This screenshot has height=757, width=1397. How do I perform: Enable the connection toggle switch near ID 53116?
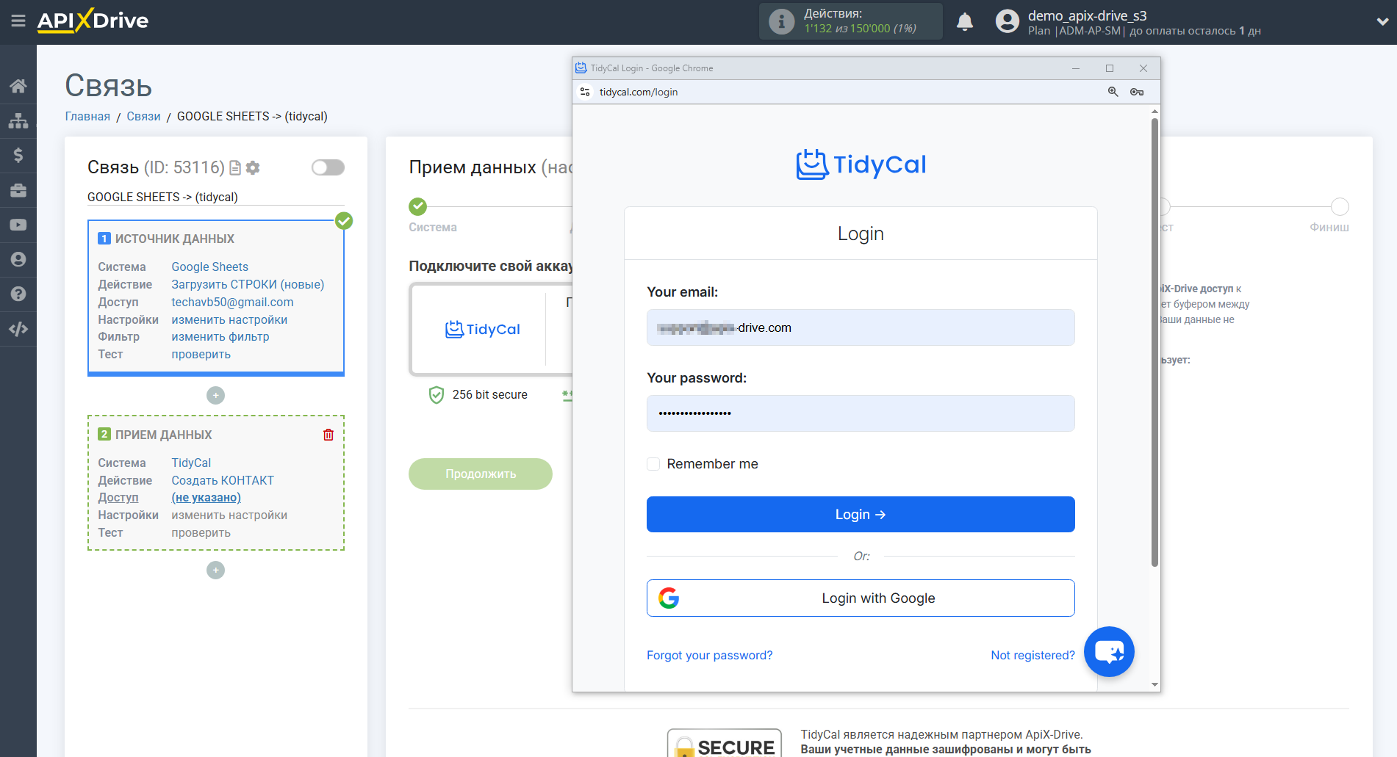(328, 167)
